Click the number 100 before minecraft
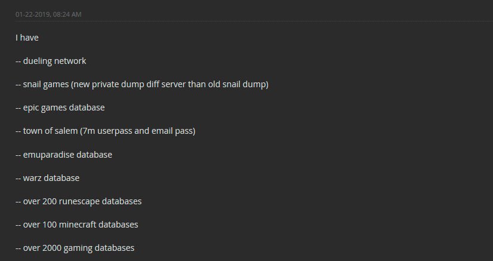 (50, 225)
